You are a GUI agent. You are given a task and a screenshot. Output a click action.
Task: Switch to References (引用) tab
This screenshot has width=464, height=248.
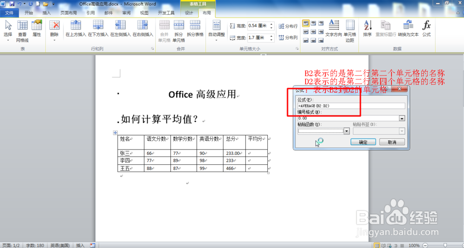(90, 12)
